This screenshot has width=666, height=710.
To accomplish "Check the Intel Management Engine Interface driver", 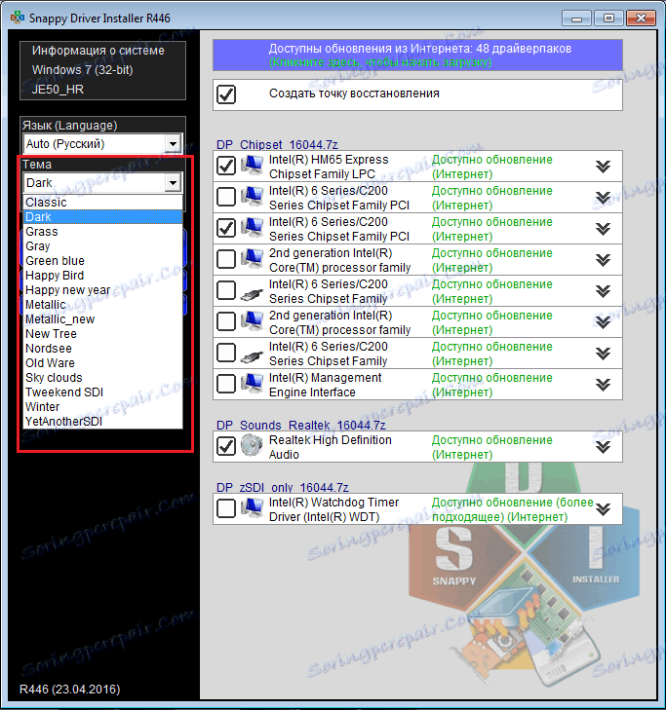I will [x=226, y=384].
